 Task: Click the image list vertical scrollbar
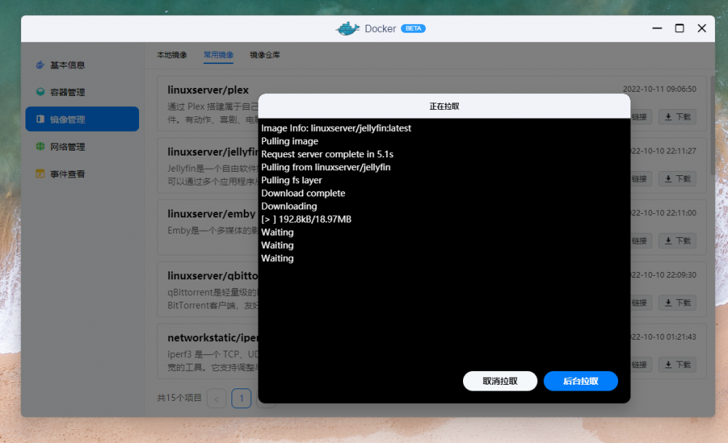712,125
